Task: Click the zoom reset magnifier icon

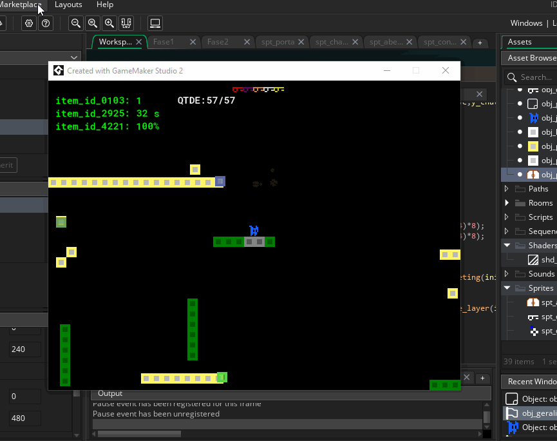Action: pos(93,23)
